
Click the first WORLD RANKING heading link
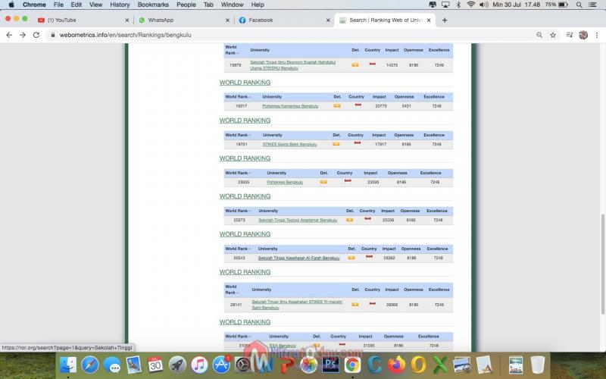click(x=245, y=82)
